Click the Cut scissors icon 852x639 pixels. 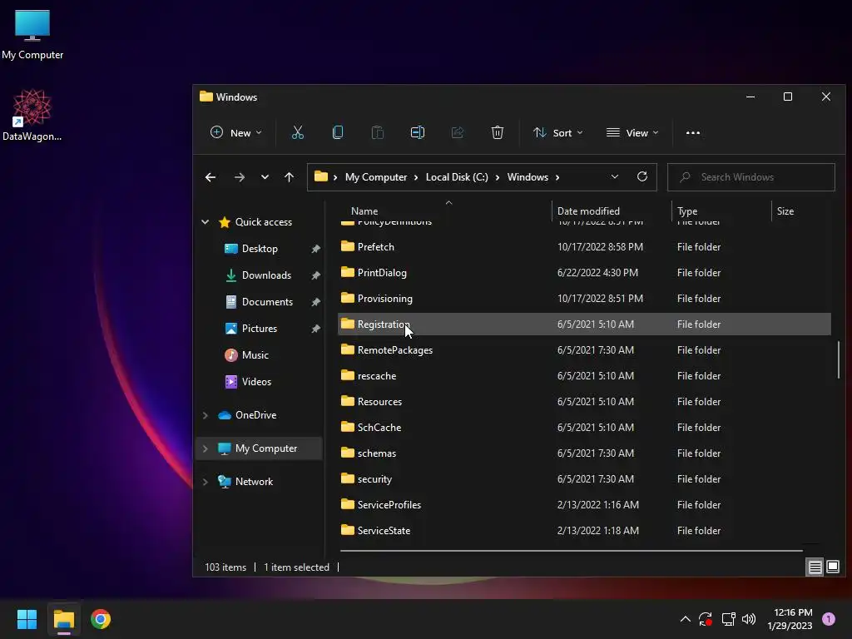(x=297, y=132)
